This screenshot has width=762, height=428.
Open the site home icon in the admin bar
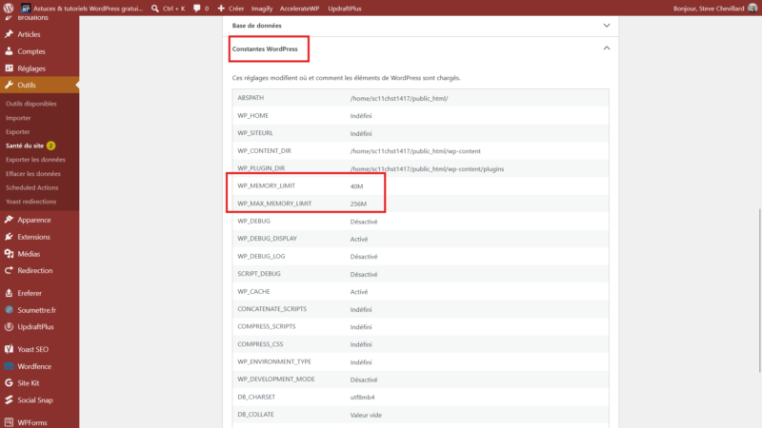(x=26, y=9)
